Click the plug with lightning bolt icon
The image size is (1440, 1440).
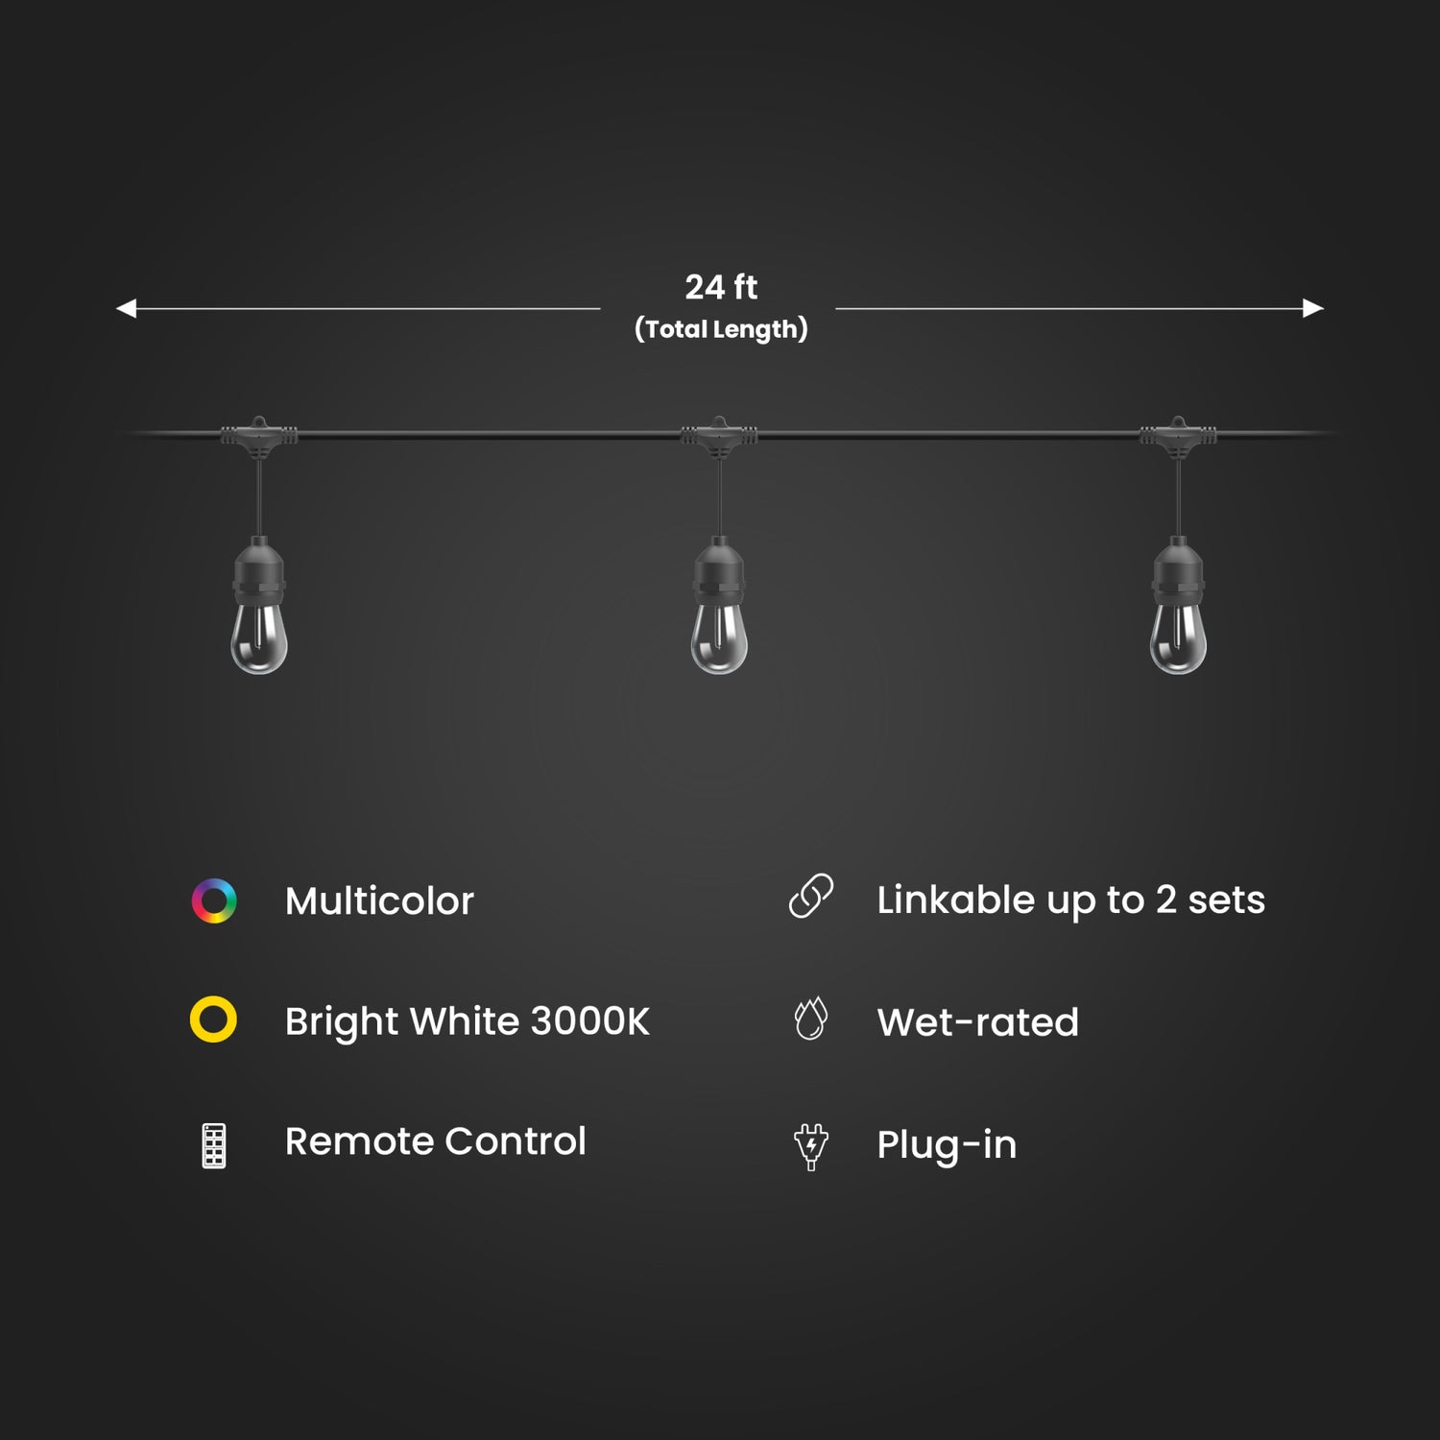[x=811, y=1146]
